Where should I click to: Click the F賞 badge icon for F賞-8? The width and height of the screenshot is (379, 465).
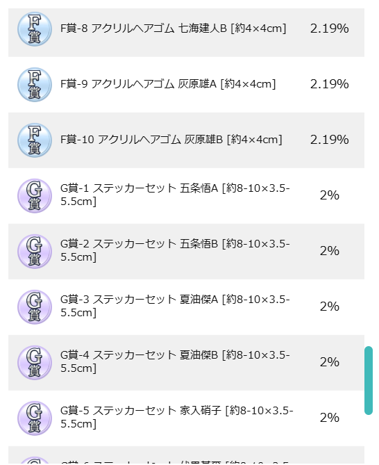(35, 29)
